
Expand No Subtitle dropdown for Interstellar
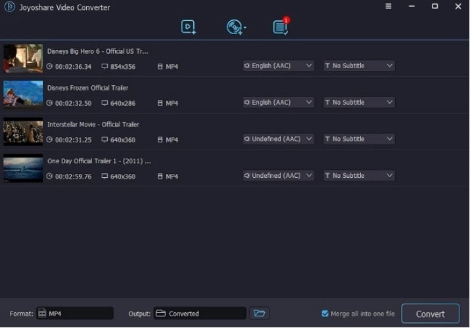tap(359, 139)
